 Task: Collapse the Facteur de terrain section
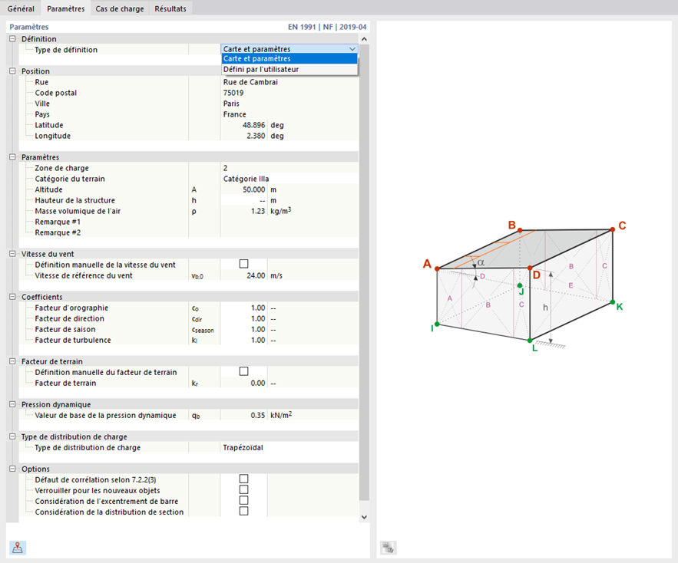tap(12, 361)
